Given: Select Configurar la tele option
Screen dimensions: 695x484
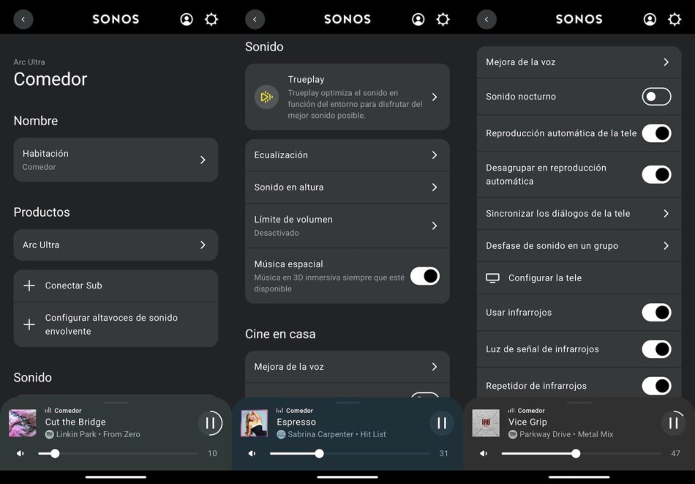Looking at the screenshot, I should [x=579, y=278].
